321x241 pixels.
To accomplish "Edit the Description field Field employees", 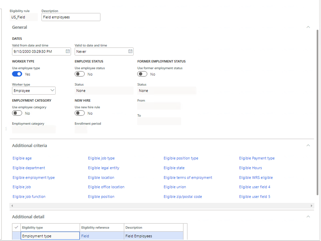I will click(x=71, y=17).
